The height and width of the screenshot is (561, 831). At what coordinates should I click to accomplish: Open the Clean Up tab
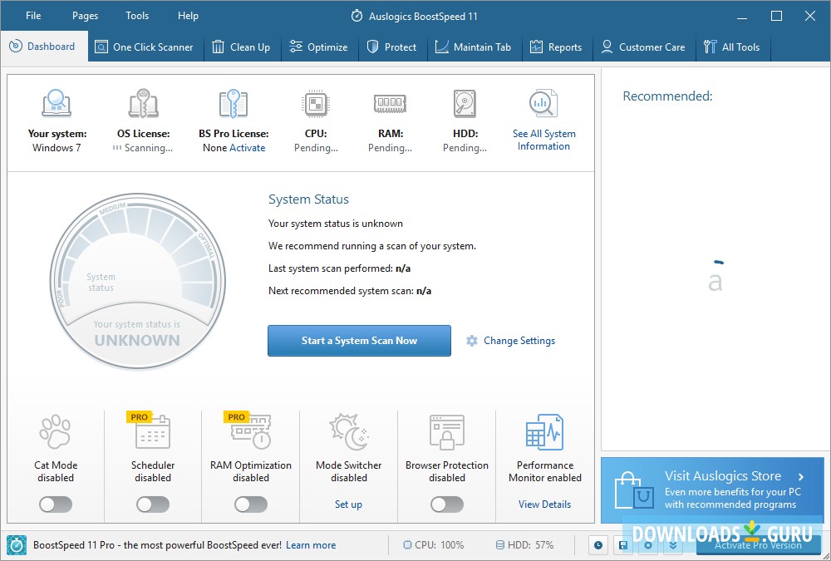point(242,47)
